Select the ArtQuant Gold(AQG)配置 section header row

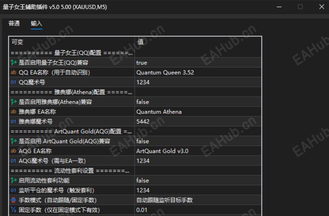(x=135, y=131)
